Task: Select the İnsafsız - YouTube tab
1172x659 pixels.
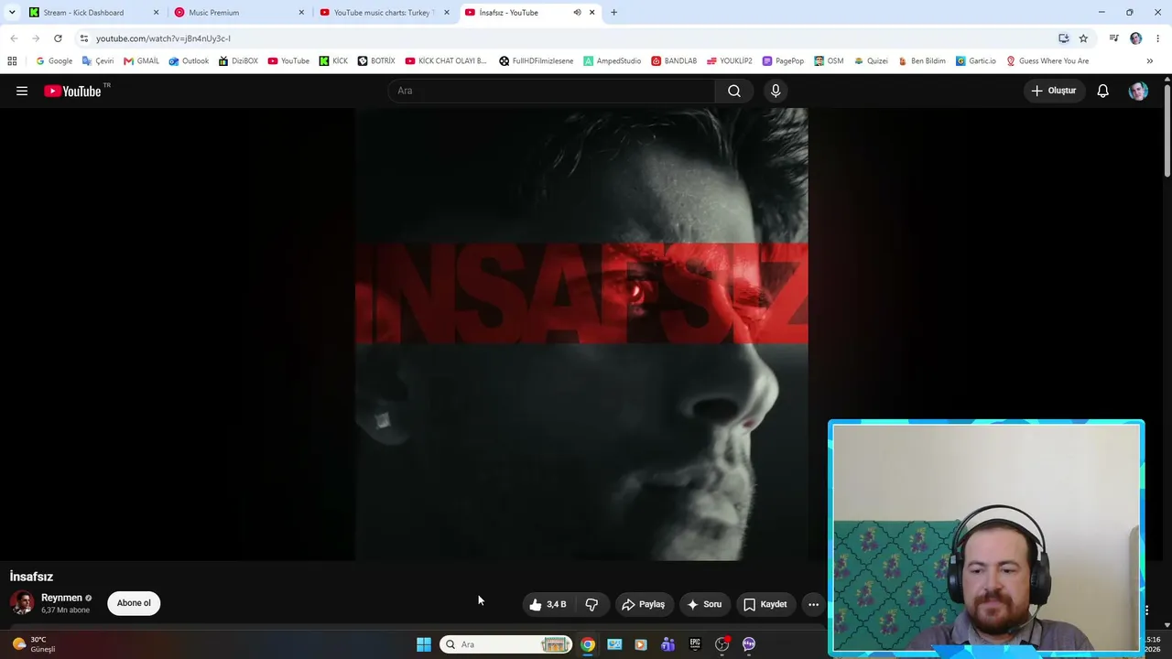Action: click(x=529, y=13)
